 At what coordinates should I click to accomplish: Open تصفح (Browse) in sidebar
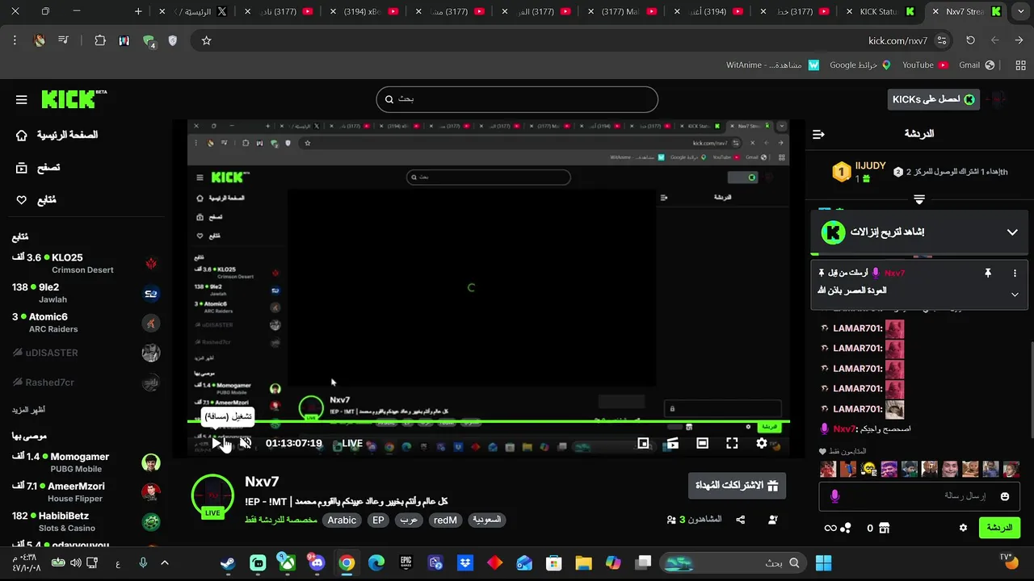tap(37, 168)
